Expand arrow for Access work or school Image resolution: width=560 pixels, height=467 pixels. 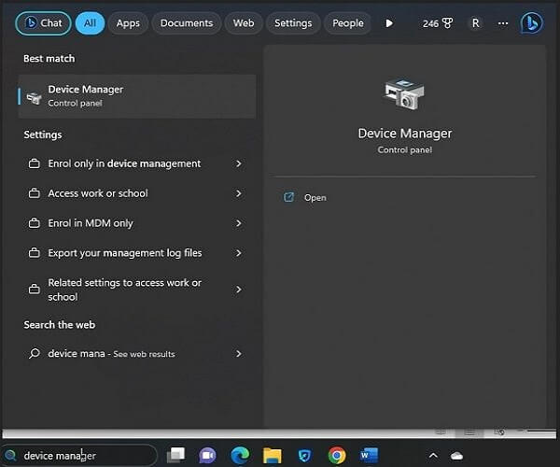pos(239,193)
